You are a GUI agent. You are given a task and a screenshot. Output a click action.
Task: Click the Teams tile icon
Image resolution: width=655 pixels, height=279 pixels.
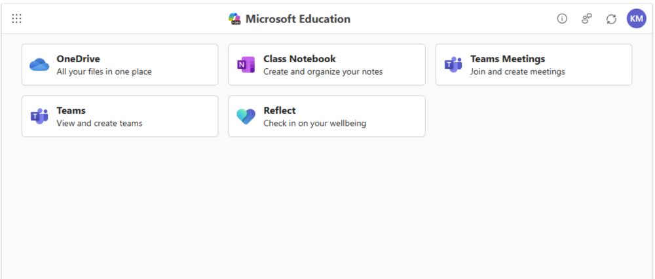click(39, 116)
